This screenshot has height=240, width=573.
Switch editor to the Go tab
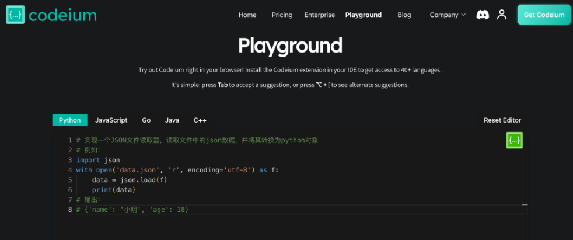pyautogui.click(x=146, y=120)
